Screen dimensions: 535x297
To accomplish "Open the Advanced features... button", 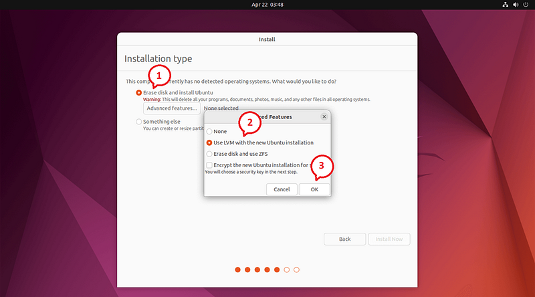I will point(172,108).
